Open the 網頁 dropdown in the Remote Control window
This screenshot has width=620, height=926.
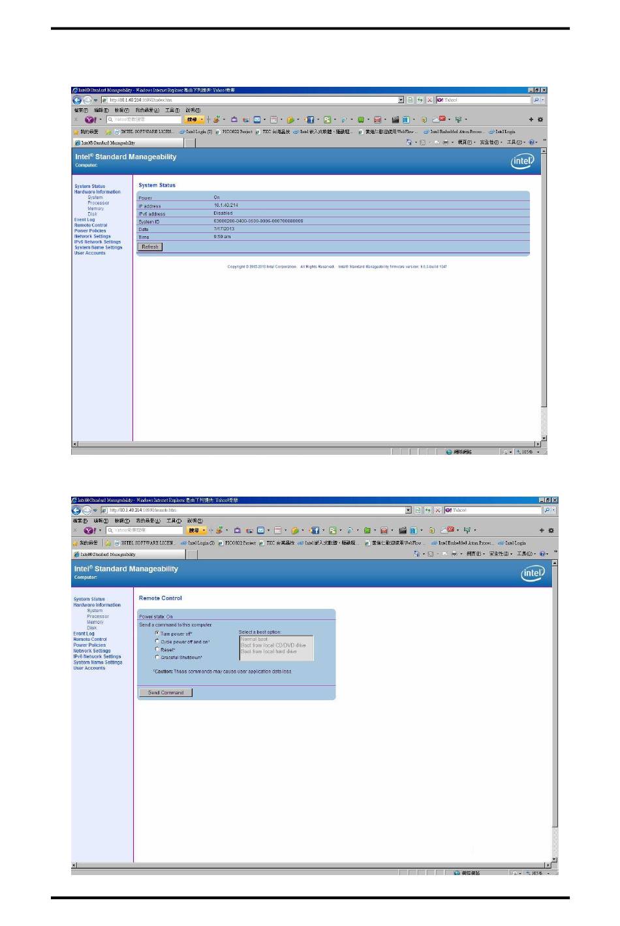pos(476,554)
